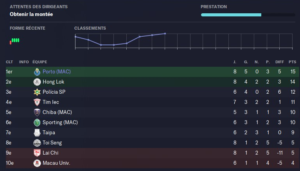Click the Porto (MAC) club crest
The width and height of the screenshot is (300, 171).
click(x=37, y=72)
